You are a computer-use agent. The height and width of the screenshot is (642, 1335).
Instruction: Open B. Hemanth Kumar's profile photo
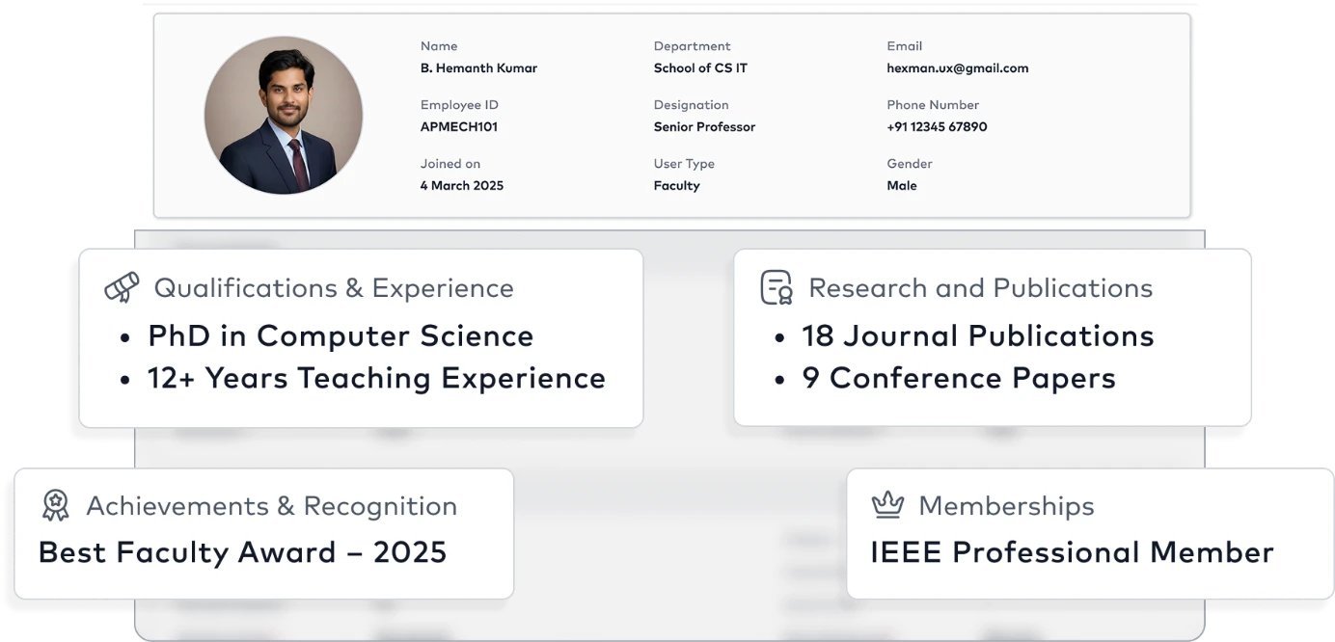(284, 116)
